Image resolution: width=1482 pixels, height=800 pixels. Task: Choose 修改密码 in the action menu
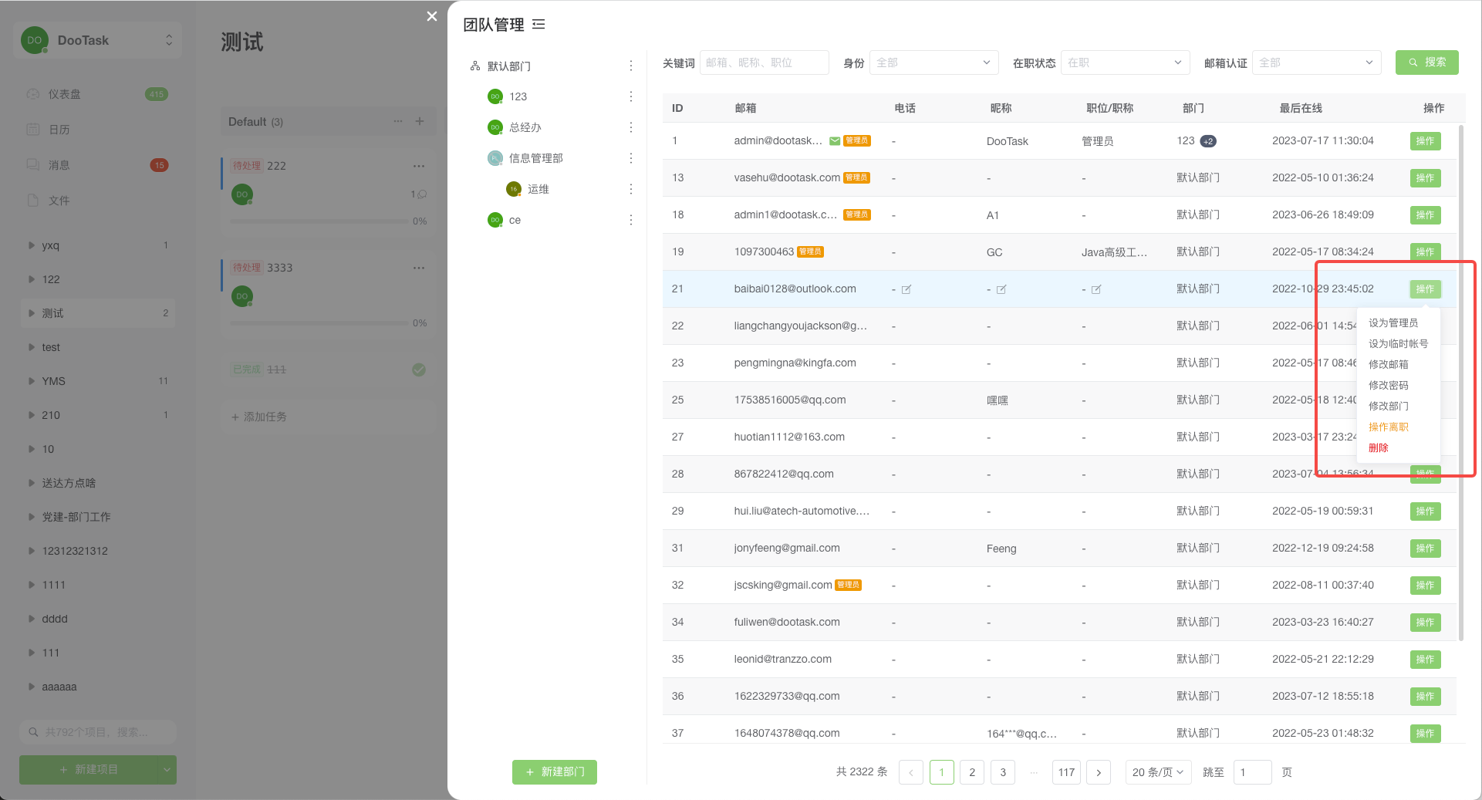coord(1389,385)
